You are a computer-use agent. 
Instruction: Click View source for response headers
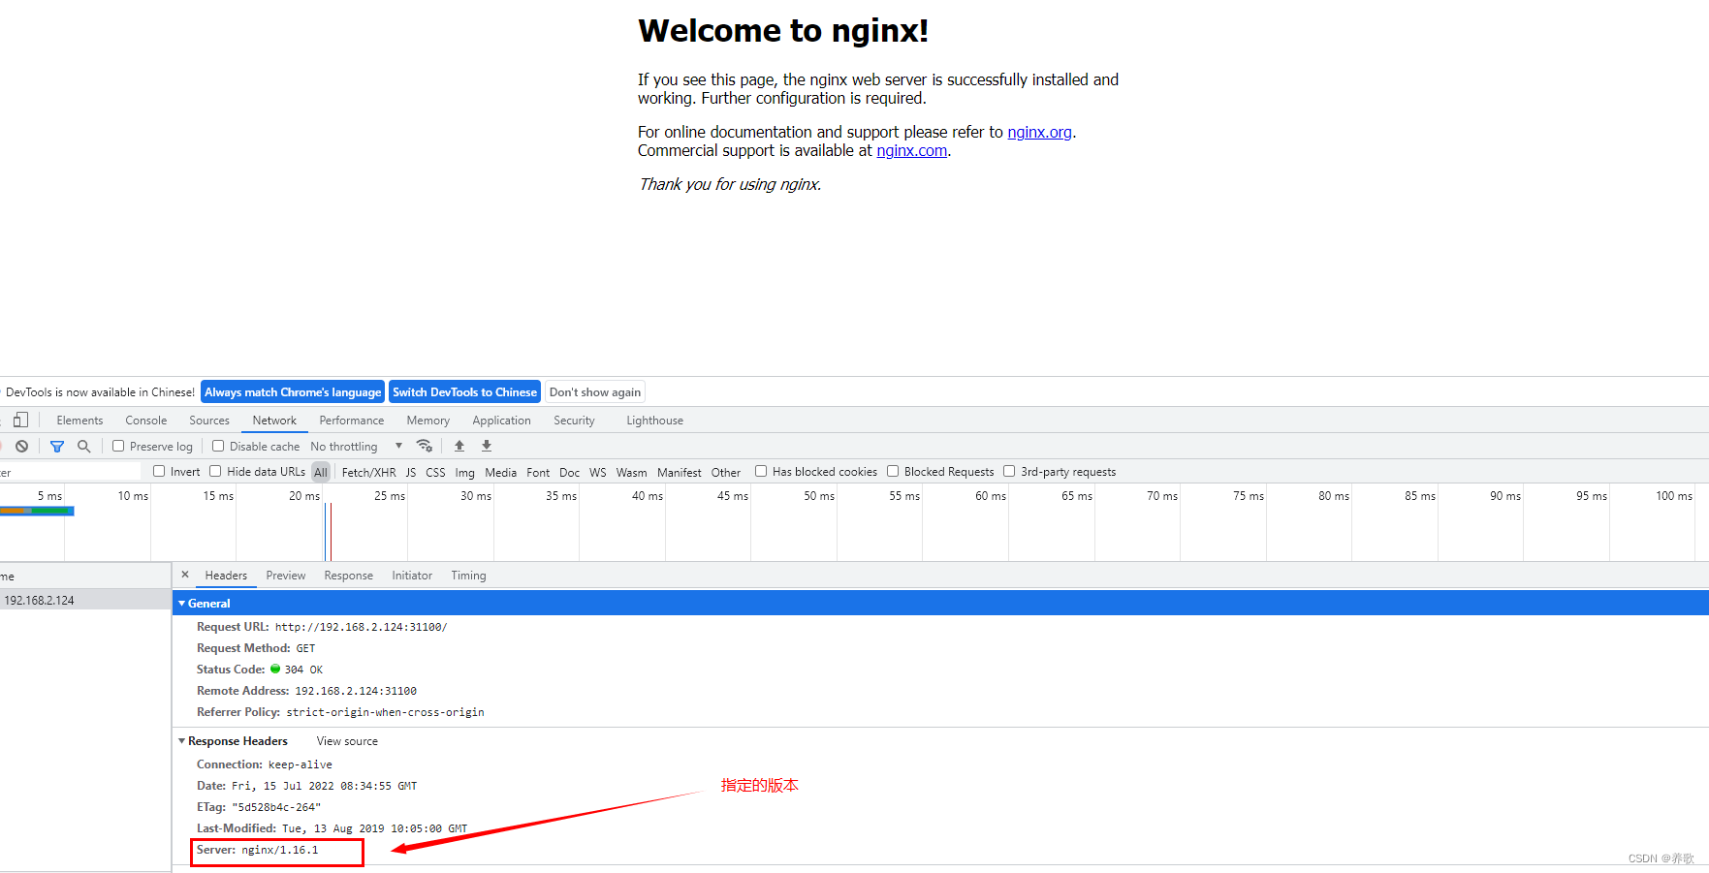pos(347,740)
